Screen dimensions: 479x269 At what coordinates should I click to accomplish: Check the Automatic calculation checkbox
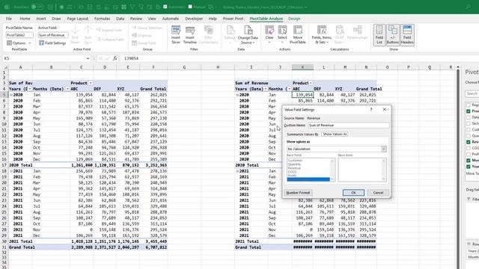pyautogui.click(x=165, y=7)
